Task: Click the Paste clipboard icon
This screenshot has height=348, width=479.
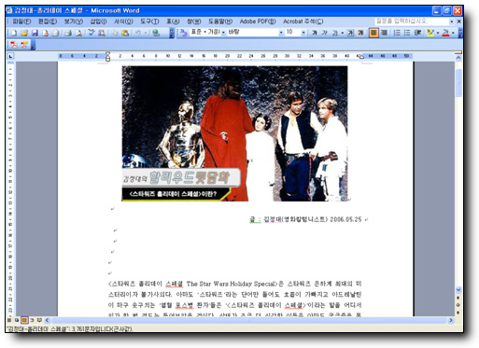Action: point(125,33)
